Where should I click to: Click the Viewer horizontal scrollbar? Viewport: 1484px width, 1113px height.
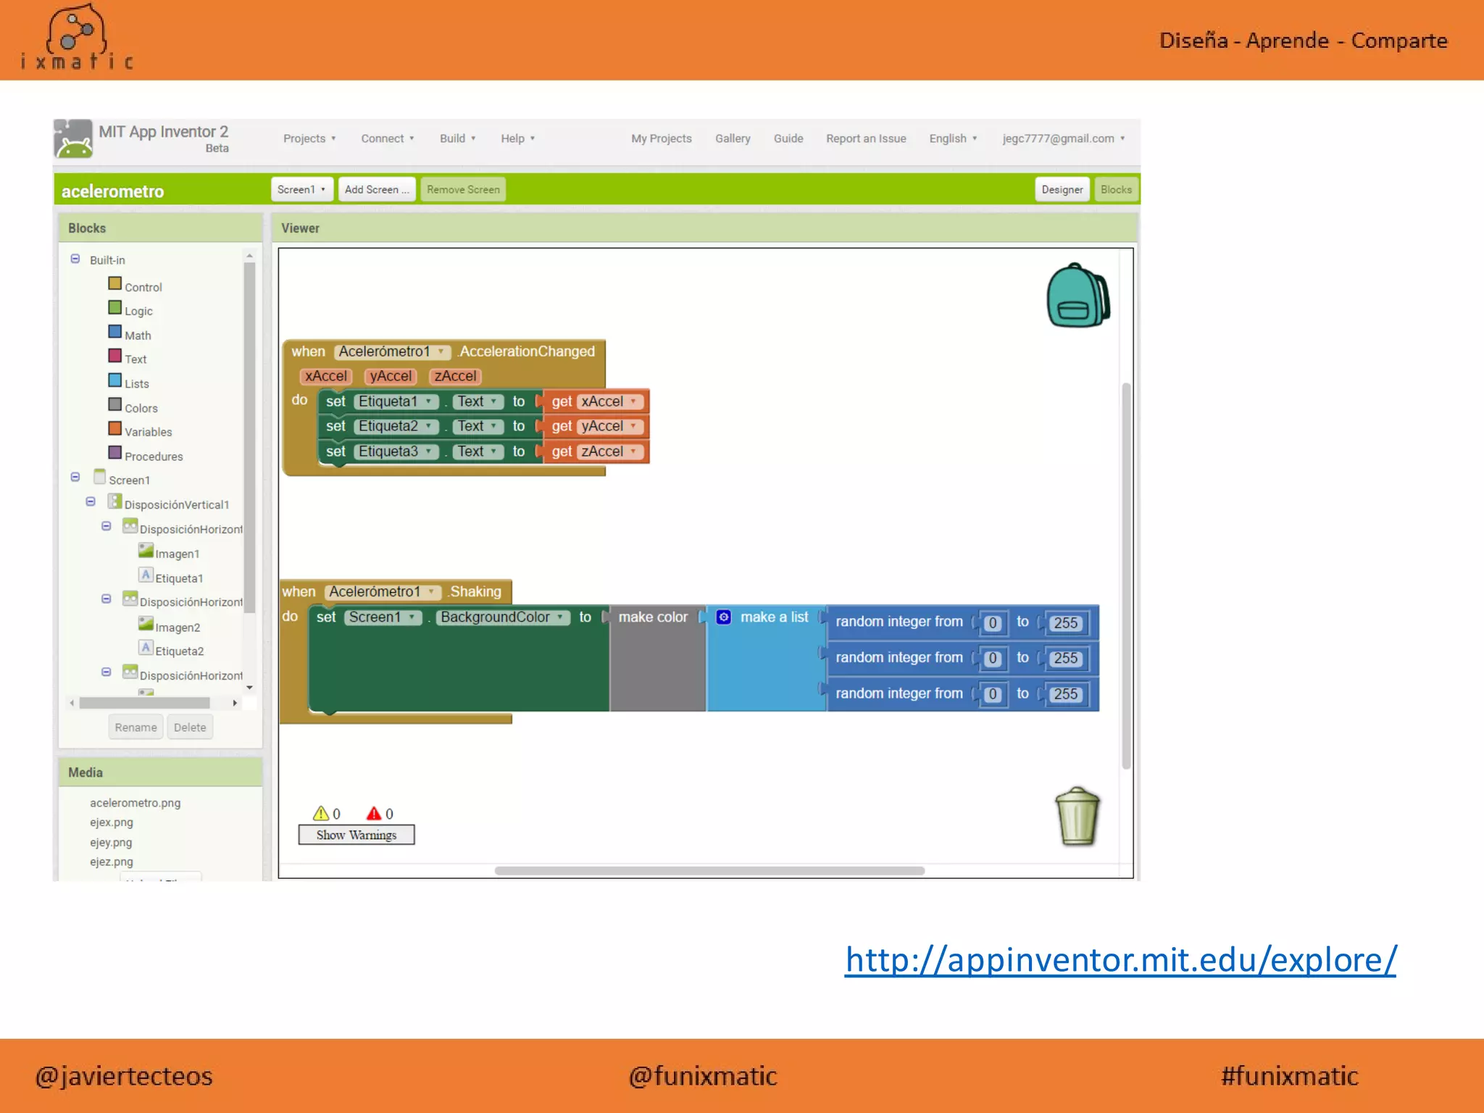709,870
